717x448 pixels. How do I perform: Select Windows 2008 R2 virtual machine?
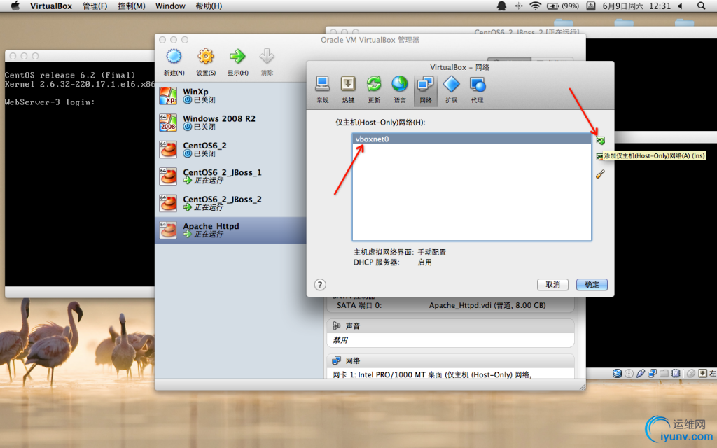point(230,122)
